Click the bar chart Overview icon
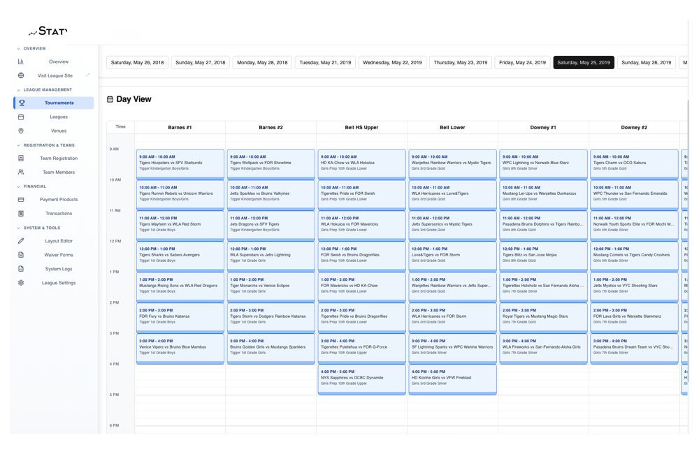The width and height of the screenshot is (699, 454). 21,61
